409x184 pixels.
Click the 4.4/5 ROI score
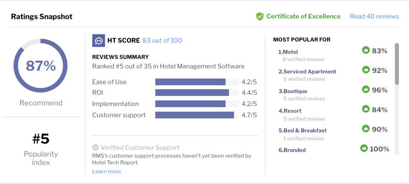click(249, 93)
